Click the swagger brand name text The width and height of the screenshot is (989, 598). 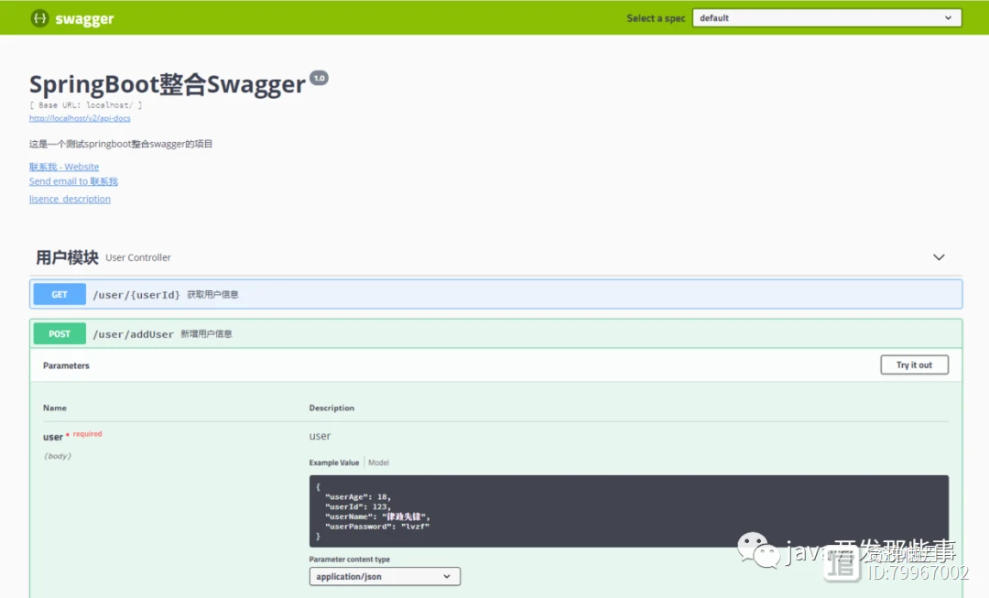(84, 19)
